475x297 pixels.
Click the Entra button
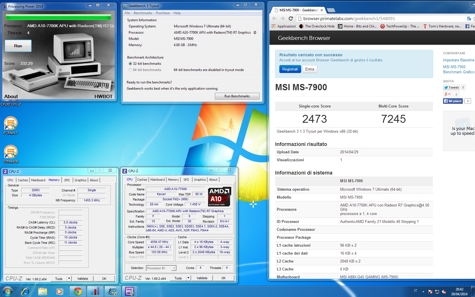click(x=310, y=69)
